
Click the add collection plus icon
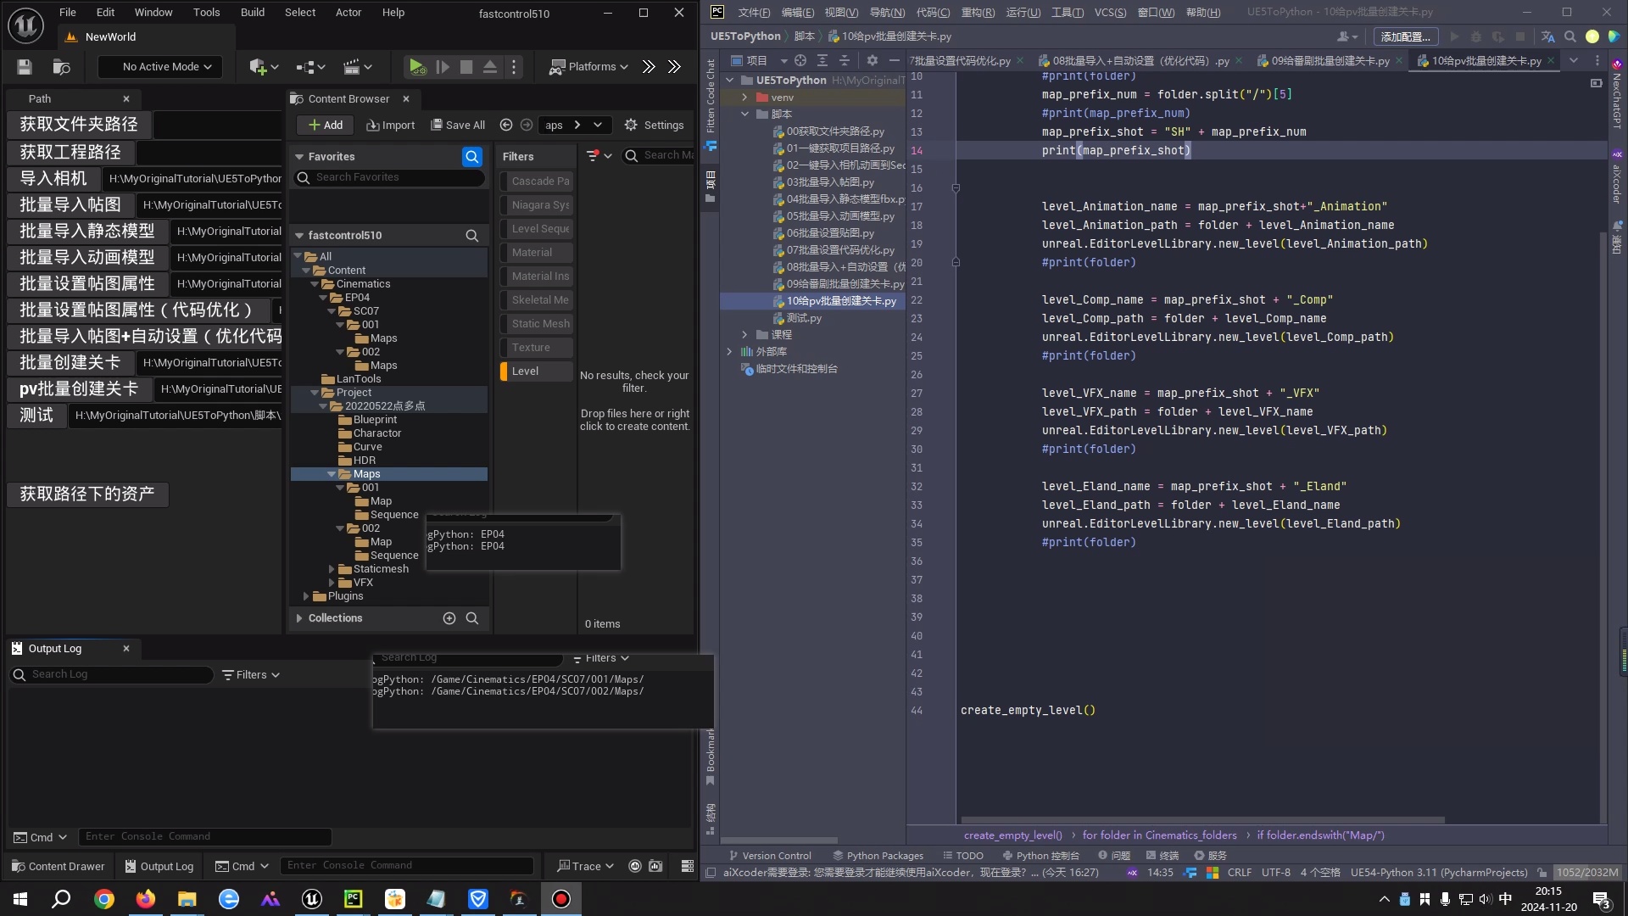pyautogui.click(x=449, y=618)
